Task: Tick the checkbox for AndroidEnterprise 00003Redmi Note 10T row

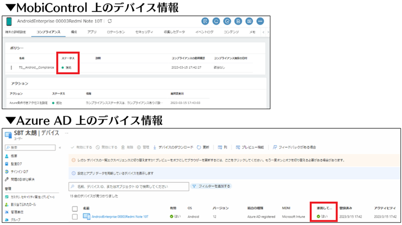Action: [x=75, y=217]
